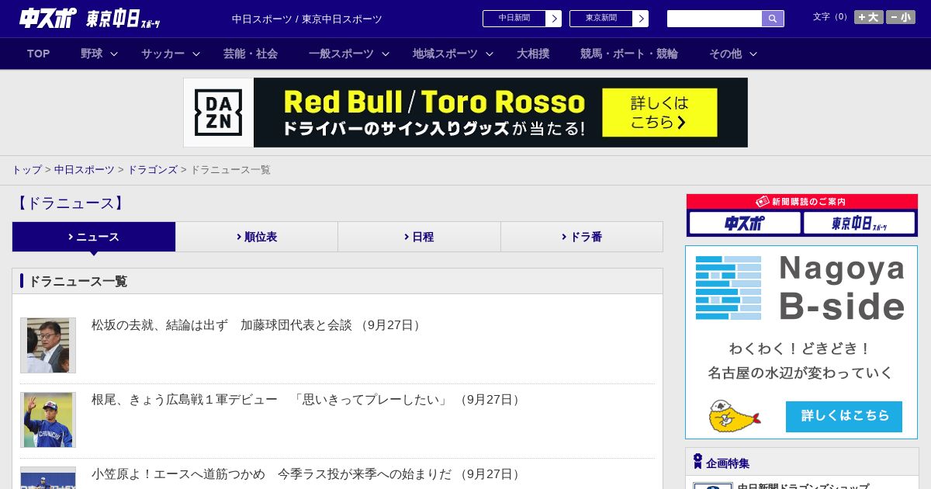Expand the その他 menu chevron
The height and width of the screenshot is (489, 931).
[753, 54]
